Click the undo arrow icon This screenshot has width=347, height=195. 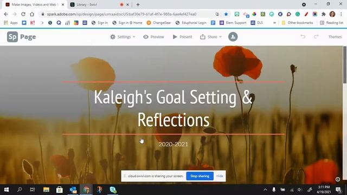pos(303,37)
